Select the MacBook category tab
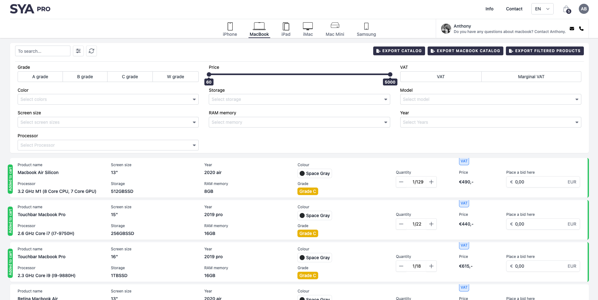Viewport: 598px width, 300px height. [259, 30]
